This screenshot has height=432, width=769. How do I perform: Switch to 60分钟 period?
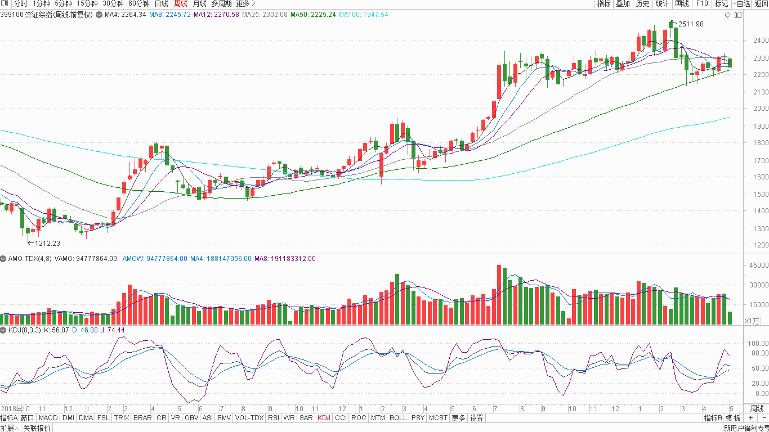(x=139, y=3)
